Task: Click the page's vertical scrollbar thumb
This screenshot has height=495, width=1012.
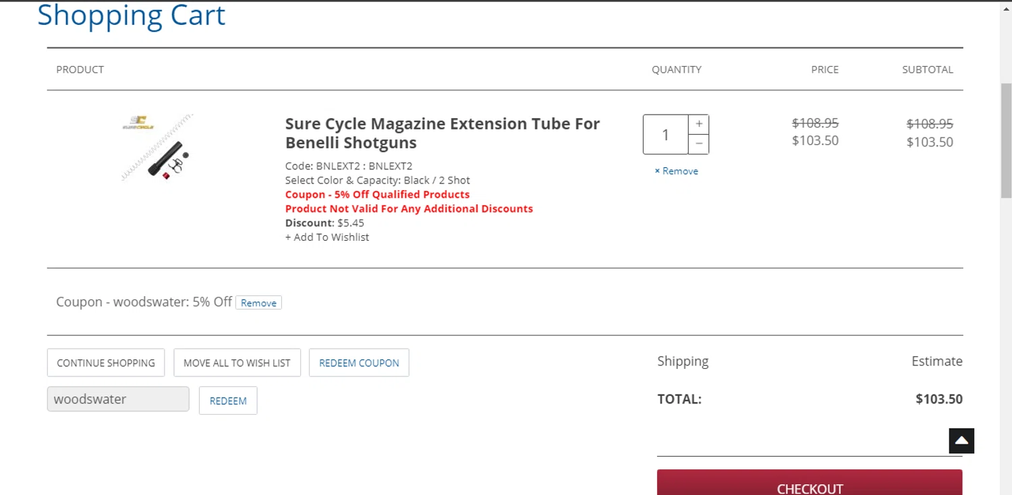Action: [x=1006, y=142]
